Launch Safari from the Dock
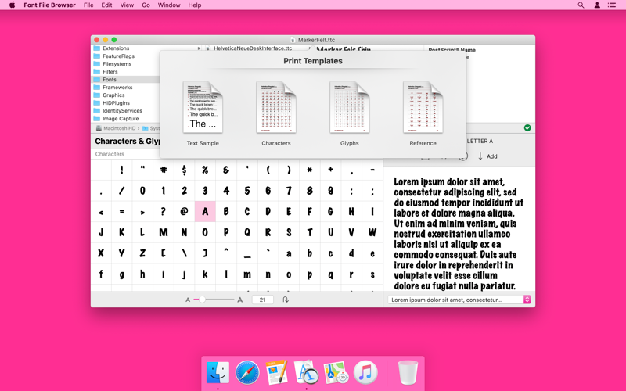This screenshot has width=626, height=391. point(247,372)
